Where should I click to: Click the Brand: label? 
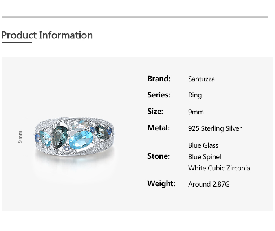(x=159, y=79)
